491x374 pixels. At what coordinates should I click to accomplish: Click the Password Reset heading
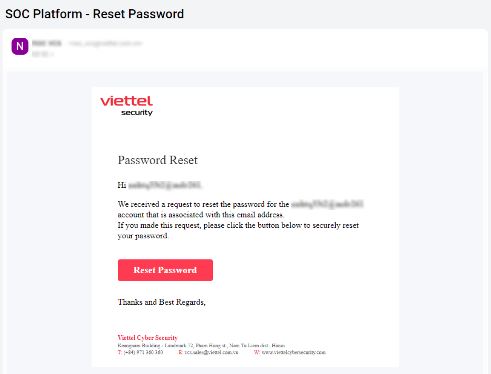click(x=158, y=160)
